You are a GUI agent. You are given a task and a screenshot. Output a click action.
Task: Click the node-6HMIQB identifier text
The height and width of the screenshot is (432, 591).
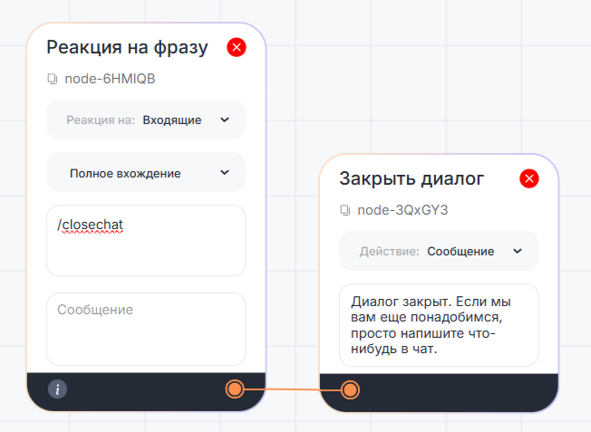(110, 79)
